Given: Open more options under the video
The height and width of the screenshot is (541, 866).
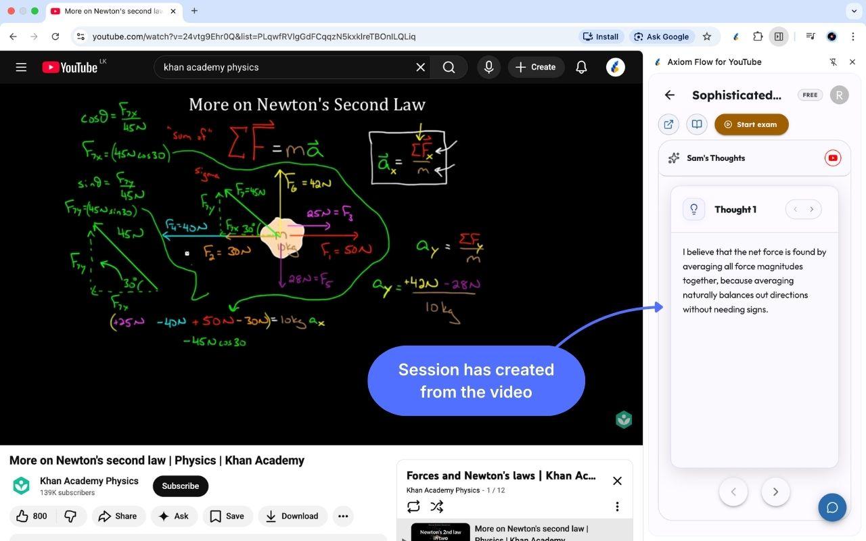Looking at the screenshot, I should tap(343, 516).
